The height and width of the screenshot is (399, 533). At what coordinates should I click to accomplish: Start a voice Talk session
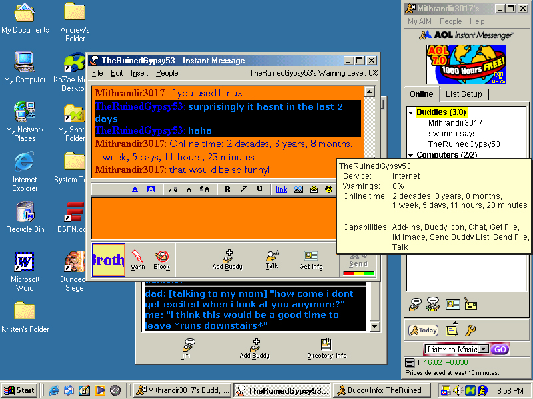[272, 259]
